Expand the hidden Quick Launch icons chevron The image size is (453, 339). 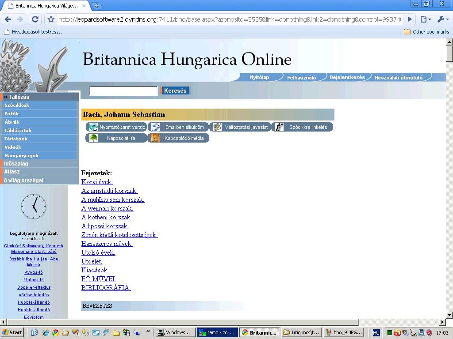[148, 331]
